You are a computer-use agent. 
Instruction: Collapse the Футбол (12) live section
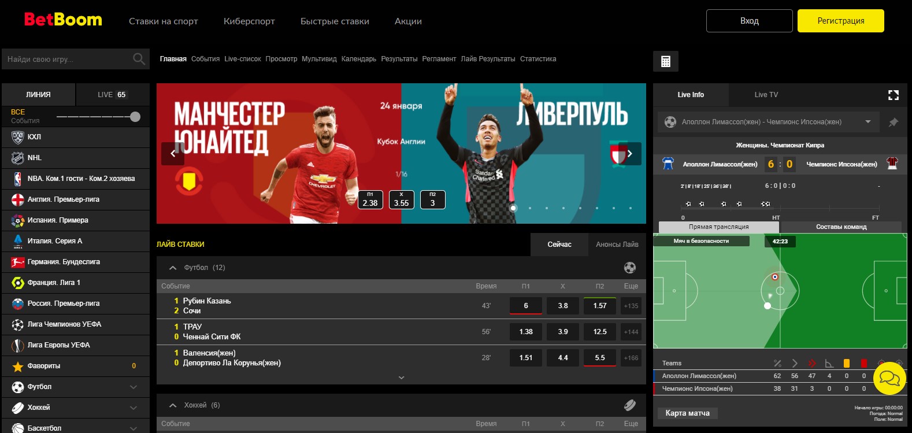172,268
